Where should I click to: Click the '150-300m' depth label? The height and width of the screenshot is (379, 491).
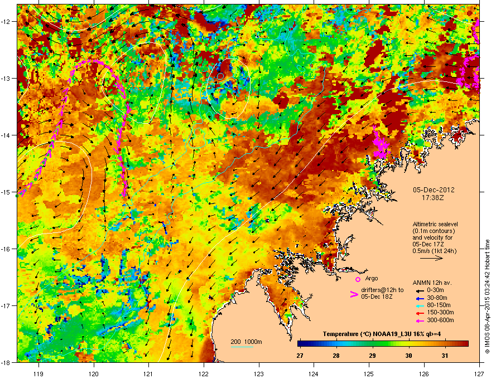pos(440,312)
